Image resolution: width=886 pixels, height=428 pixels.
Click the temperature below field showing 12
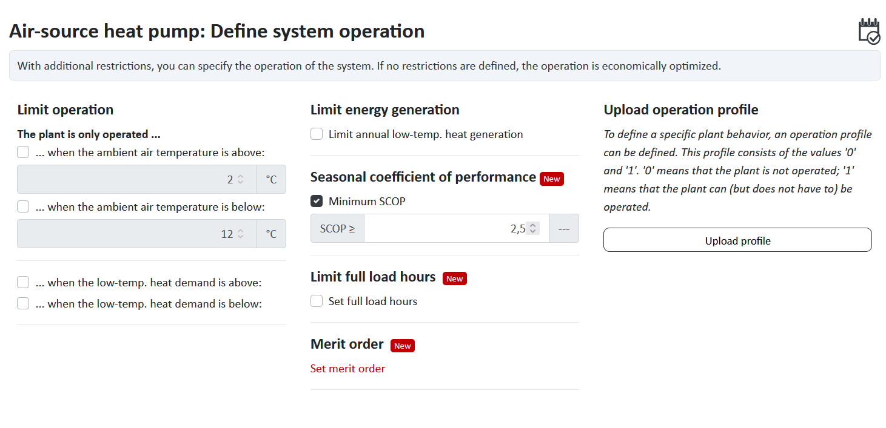pos(137,234)
